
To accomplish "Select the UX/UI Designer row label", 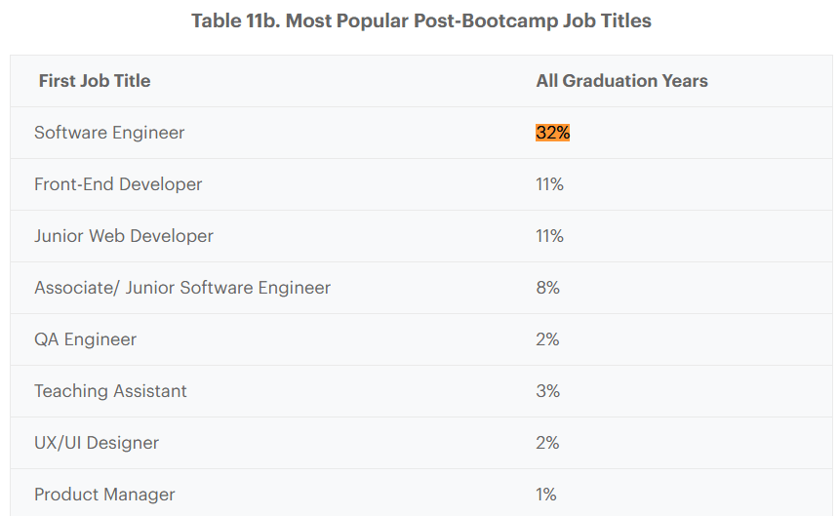I will pos(97,443).
